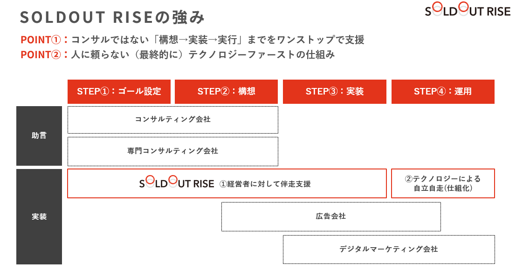The height and width of the screenshot is (270, 516).
Task: Click the テクノロジーファーストの仕組み text
Action: point(261,54)
